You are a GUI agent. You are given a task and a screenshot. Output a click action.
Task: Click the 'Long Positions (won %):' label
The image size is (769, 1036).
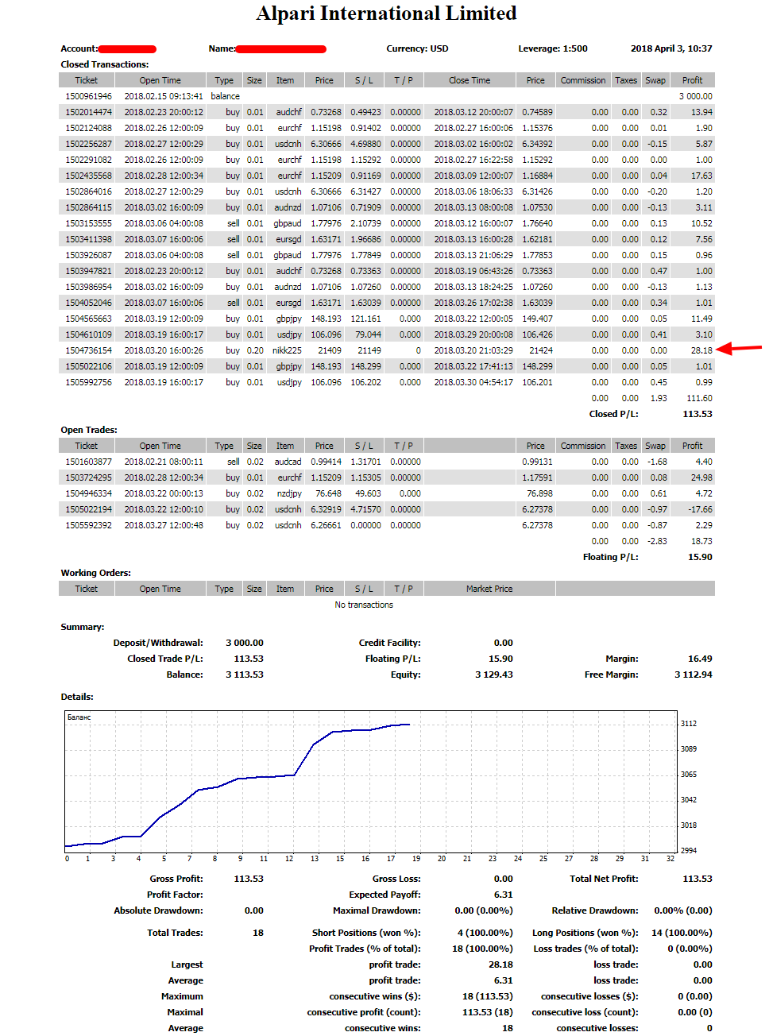click(x=585, y=933)
